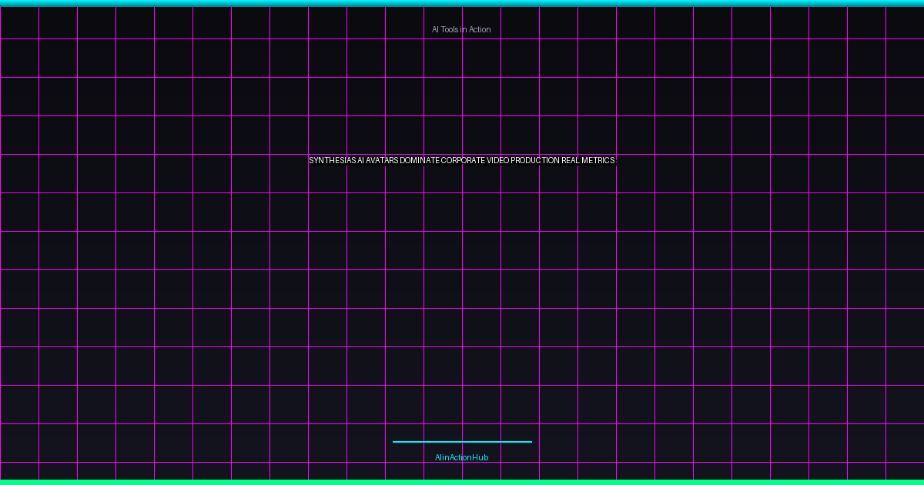This screenshot has width=924, height=485.
Task: Click the word PRODUCTION in the headline
Action: click(535, 161)
